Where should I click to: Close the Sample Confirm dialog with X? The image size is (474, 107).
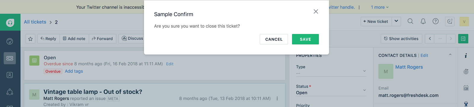tap(316, 12)
